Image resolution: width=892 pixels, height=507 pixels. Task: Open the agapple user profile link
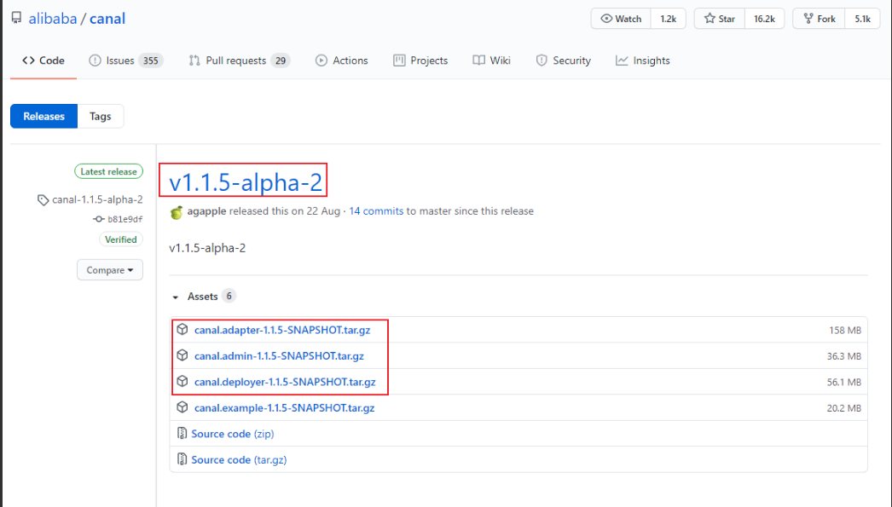[x=206, y=211]
